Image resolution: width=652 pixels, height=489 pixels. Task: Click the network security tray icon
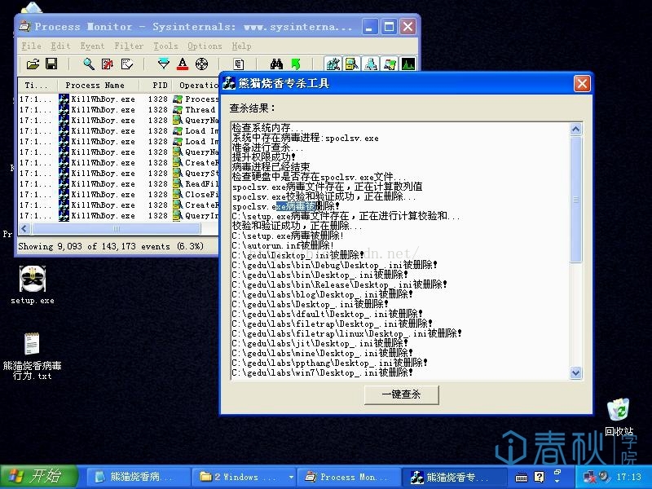(589, 477)
